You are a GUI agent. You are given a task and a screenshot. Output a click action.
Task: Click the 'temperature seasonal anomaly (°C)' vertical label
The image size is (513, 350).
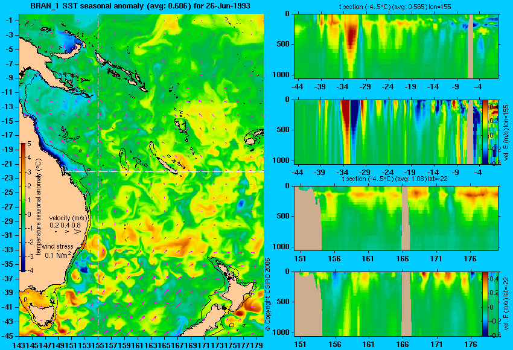click(x=38, y=207)
